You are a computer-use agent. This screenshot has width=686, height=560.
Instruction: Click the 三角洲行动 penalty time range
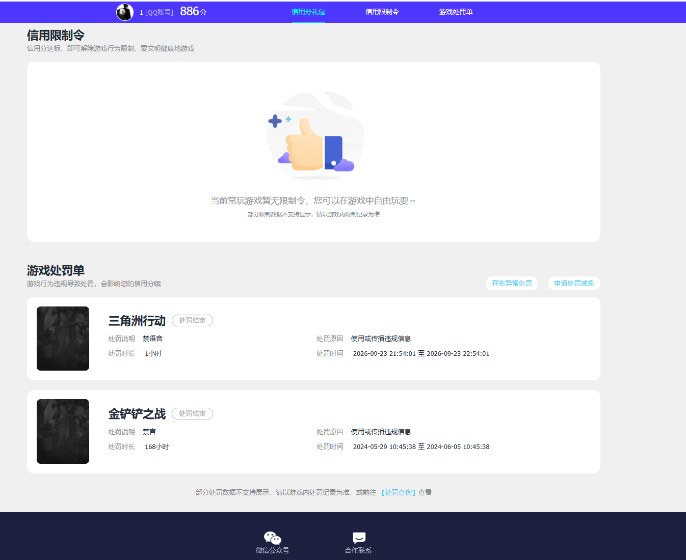point(421,353)
